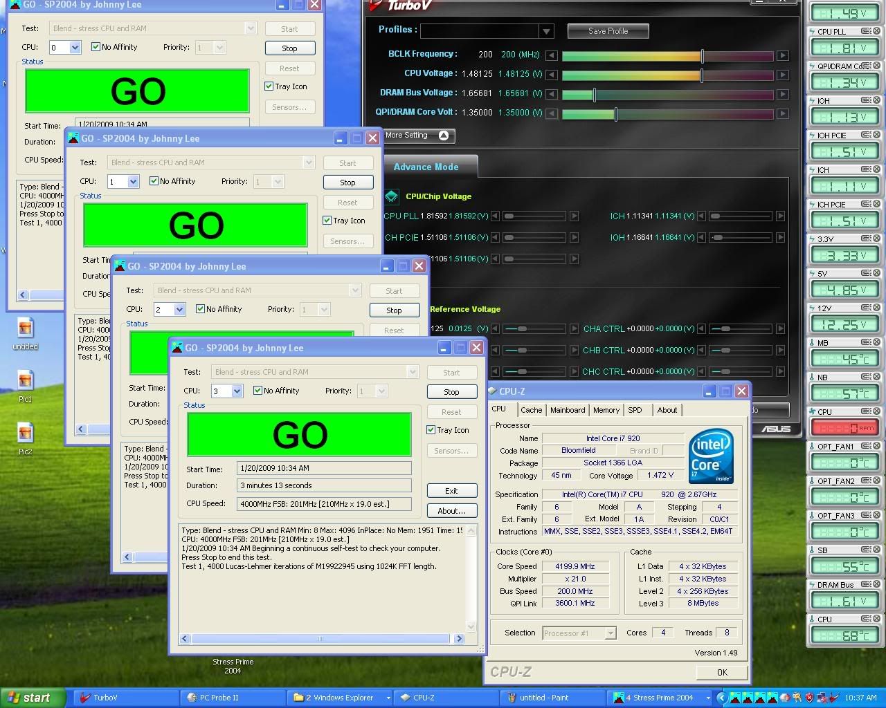Click the BCLK Frequency slider track

[667, 55]
